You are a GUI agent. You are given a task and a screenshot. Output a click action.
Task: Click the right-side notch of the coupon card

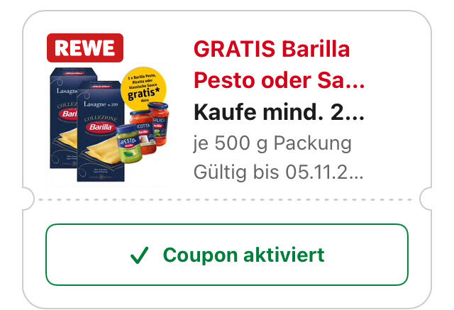(x=426, y=199)
